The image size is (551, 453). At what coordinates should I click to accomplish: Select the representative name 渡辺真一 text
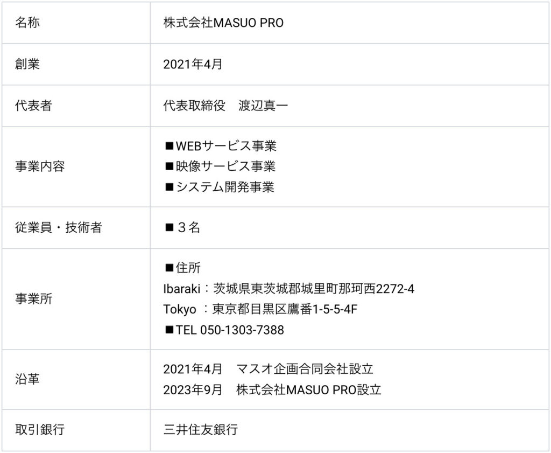pos(264,106)
